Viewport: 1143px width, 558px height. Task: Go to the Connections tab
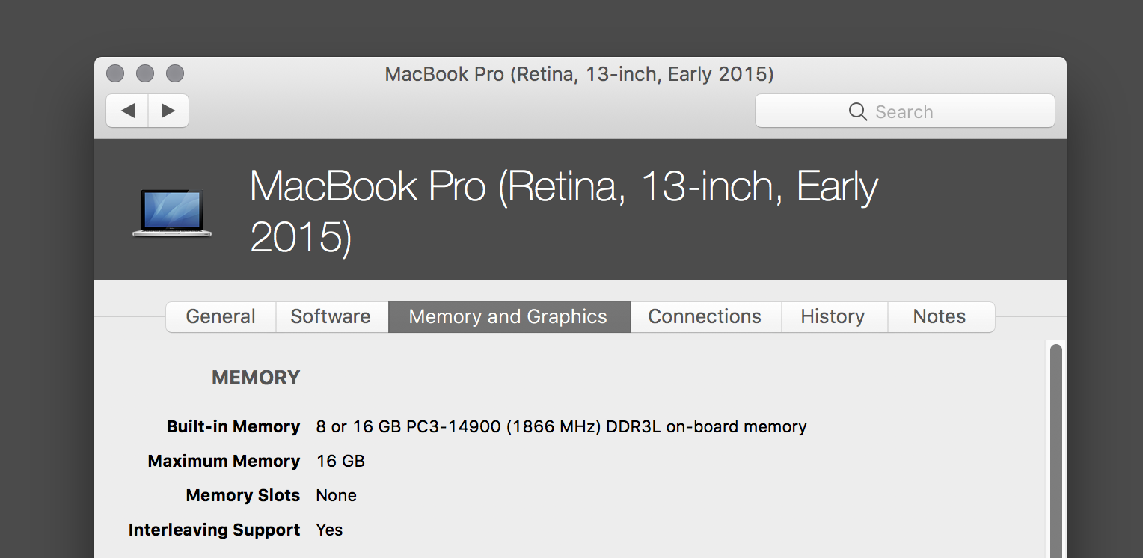point(705,316)
